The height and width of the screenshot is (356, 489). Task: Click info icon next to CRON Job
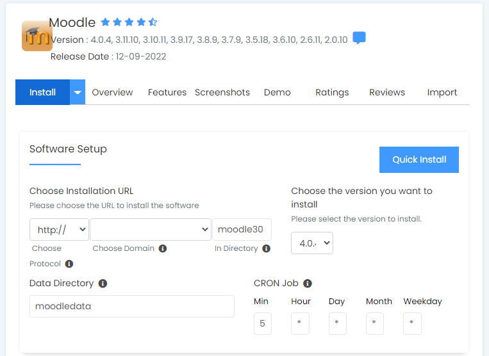(x=307, y=283)
